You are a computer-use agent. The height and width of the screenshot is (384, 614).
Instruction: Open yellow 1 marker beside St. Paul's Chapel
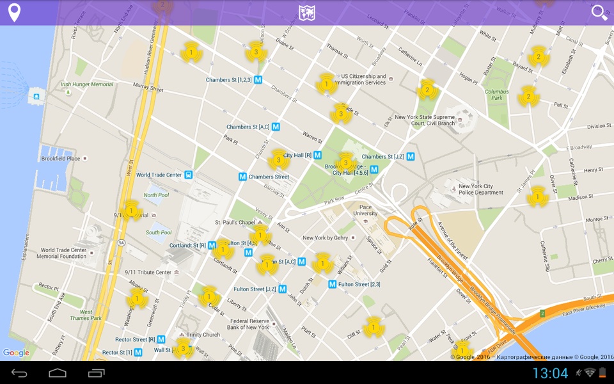click(260, 236)
